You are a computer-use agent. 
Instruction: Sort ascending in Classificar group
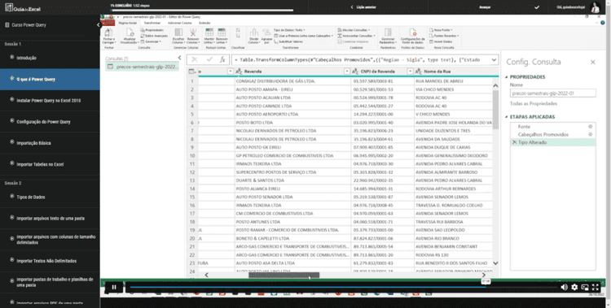[x=238, y=30]
